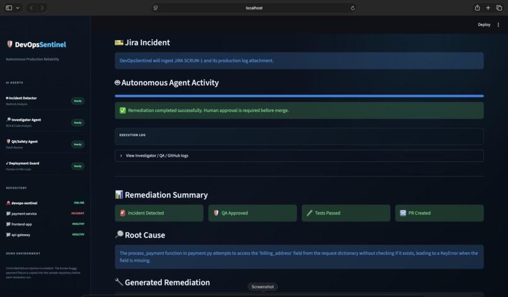Click the INCIDENT status of payment-service
The height and width of the screenshot is (297, 508).
point(78,213)
